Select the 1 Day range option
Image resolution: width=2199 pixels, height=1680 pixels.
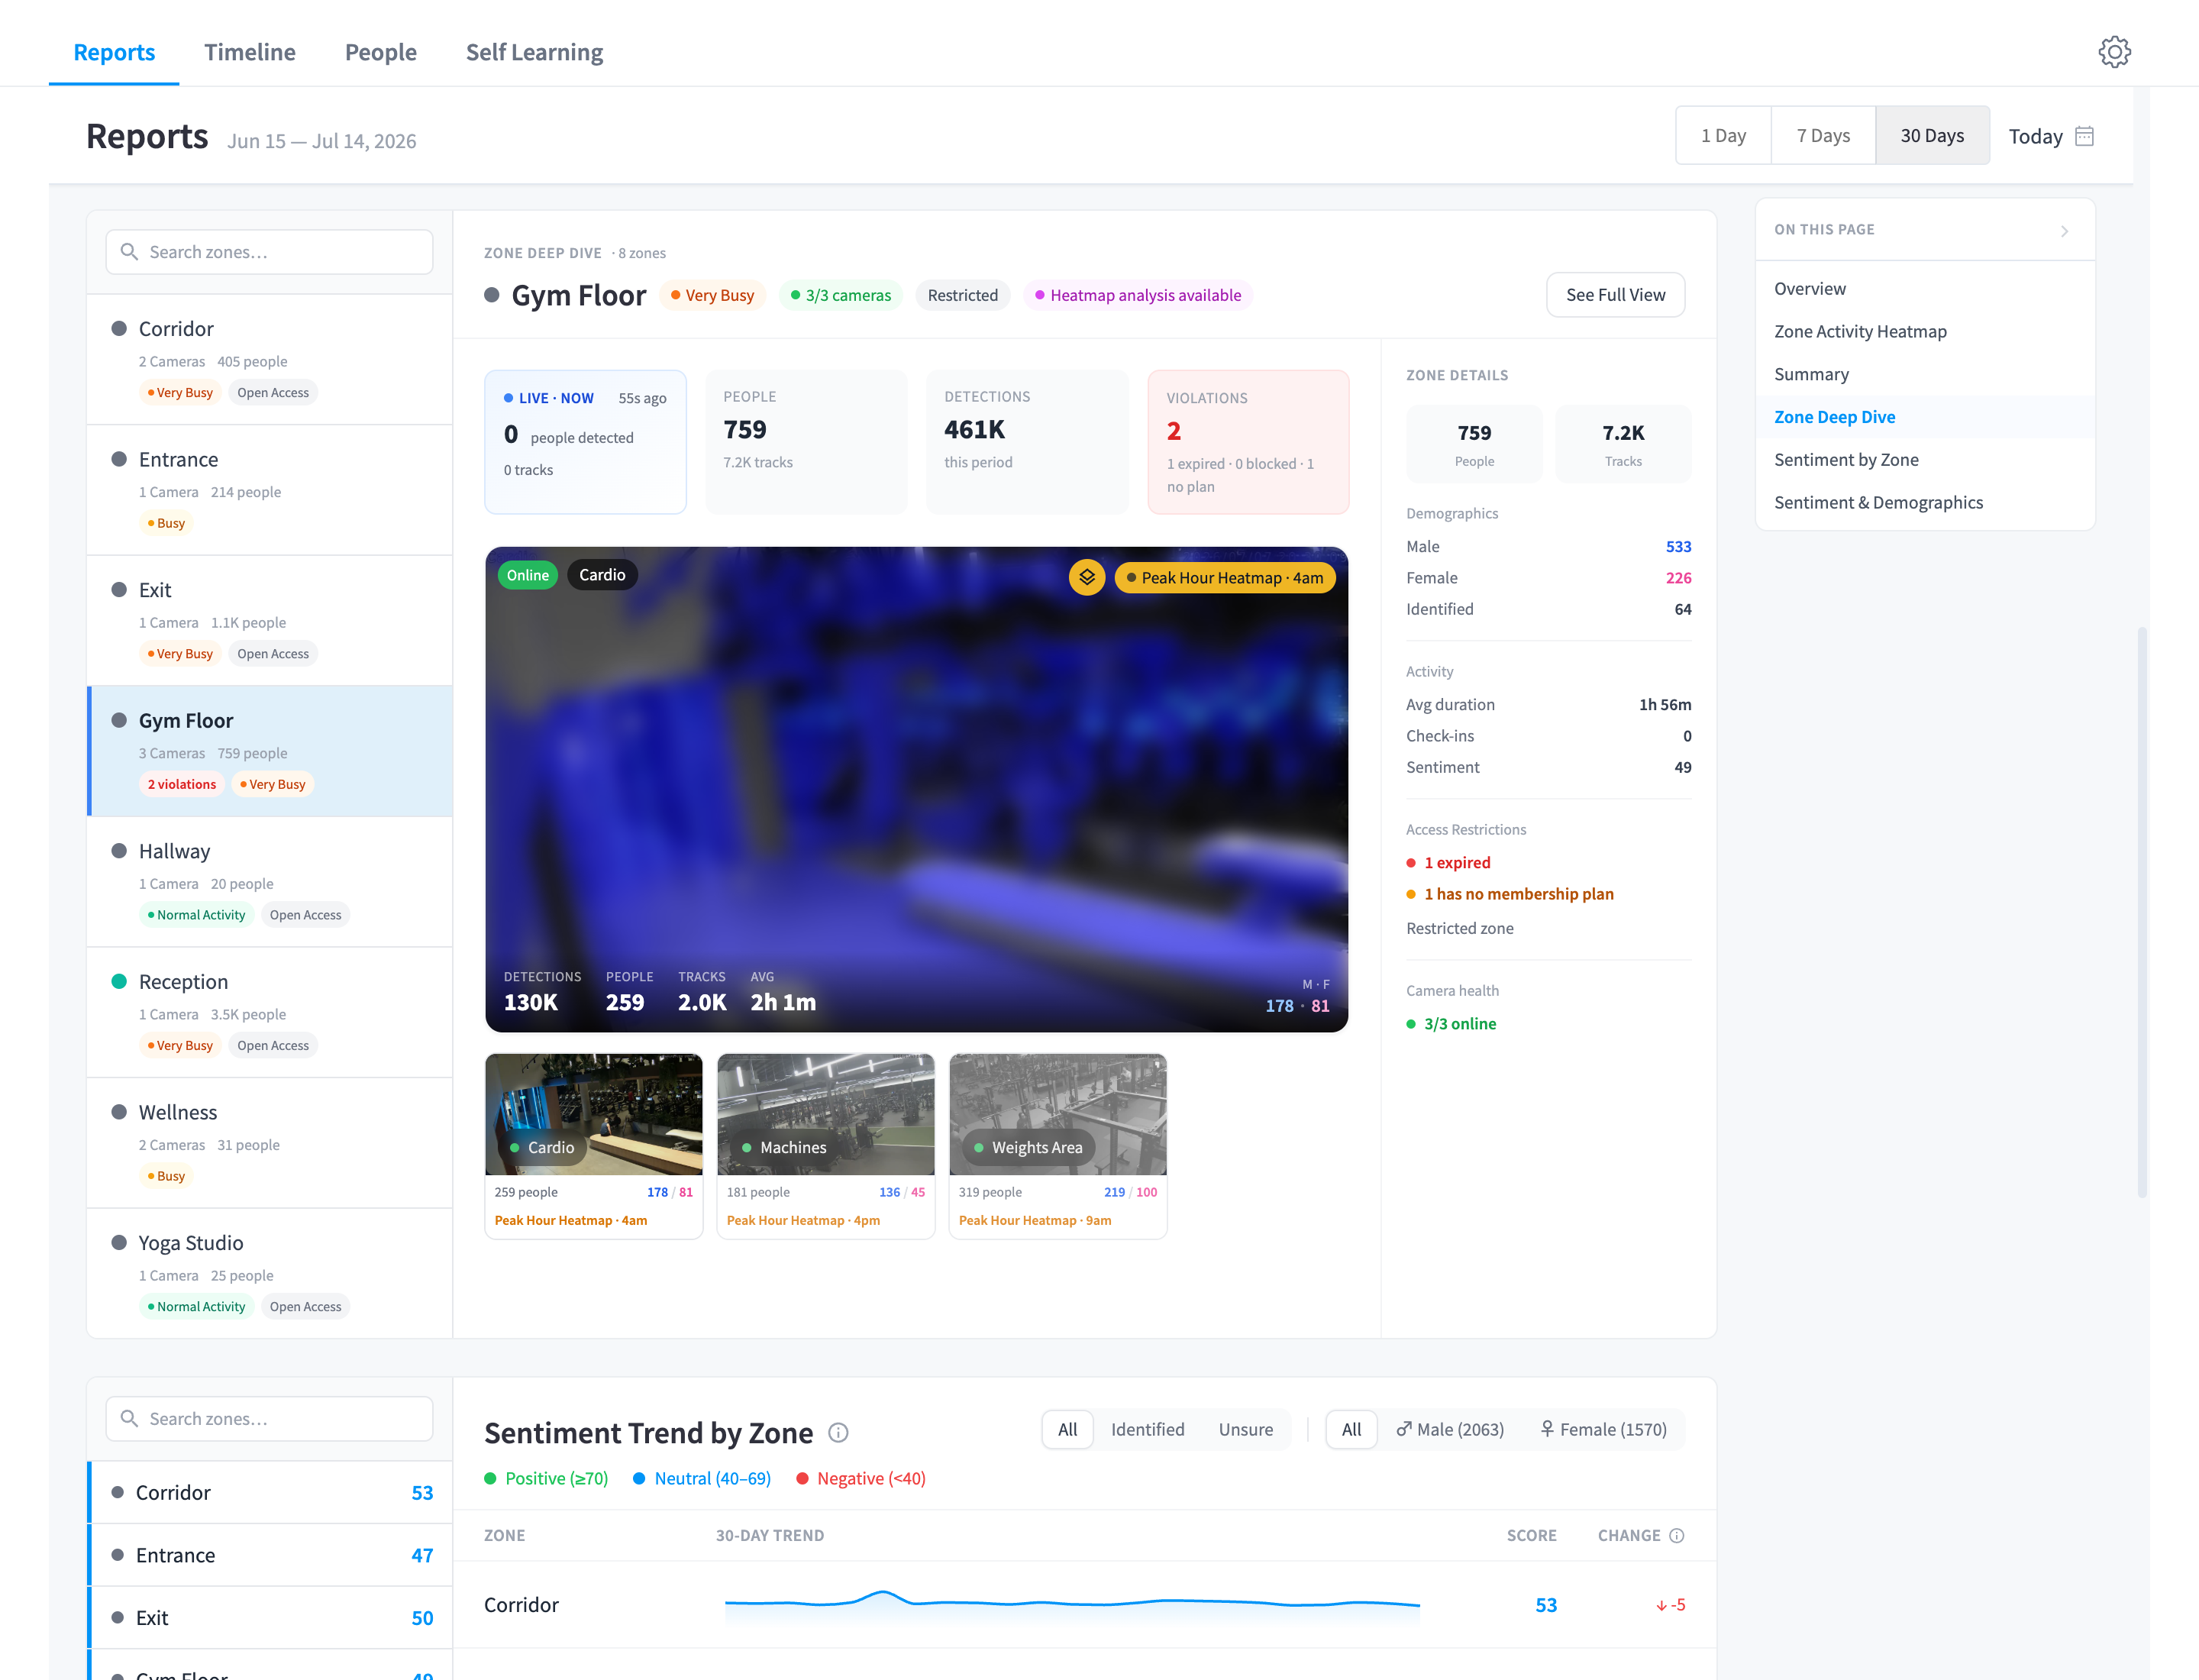1723,135
